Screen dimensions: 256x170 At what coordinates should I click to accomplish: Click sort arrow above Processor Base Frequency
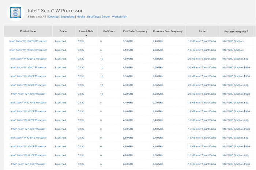(x=168, y=27)
